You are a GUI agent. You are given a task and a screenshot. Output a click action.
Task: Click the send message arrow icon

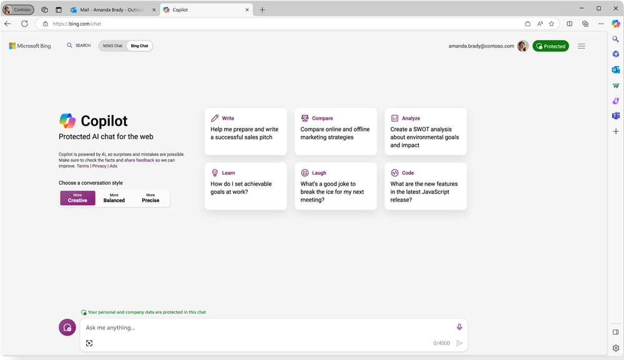460,343
